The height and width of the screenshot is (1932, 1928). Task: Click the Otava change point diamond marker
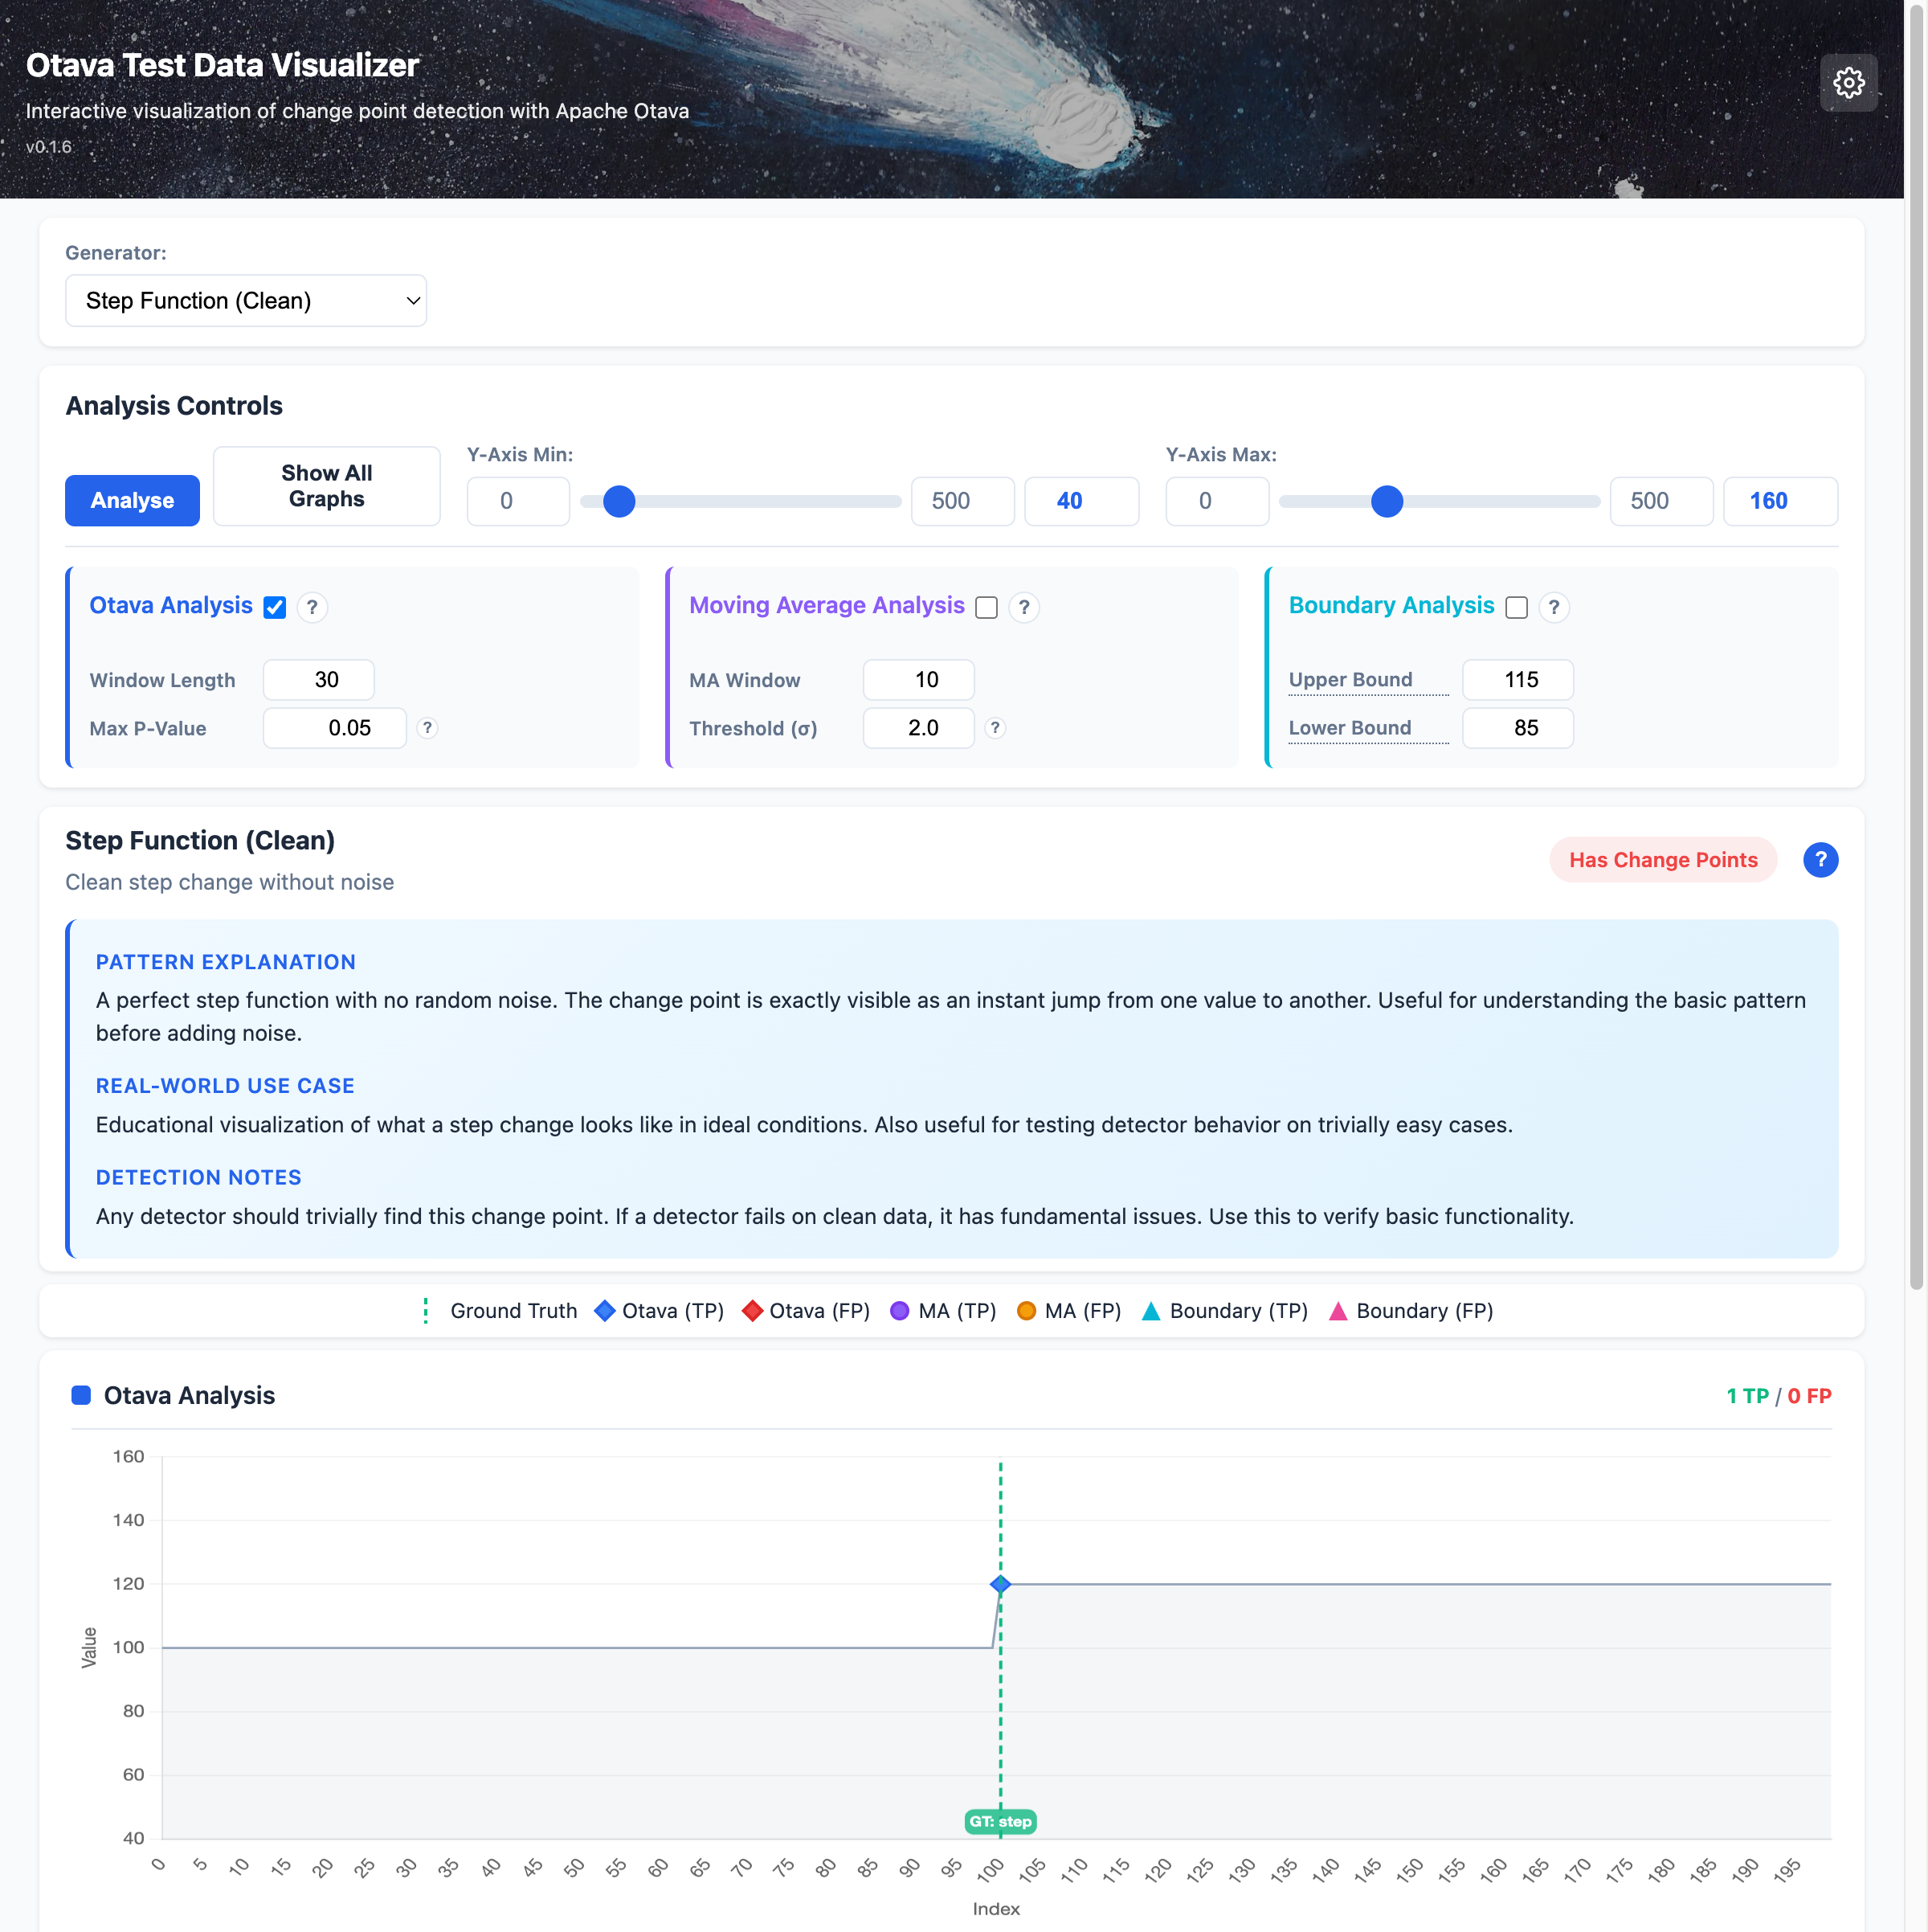(999, 1584)
